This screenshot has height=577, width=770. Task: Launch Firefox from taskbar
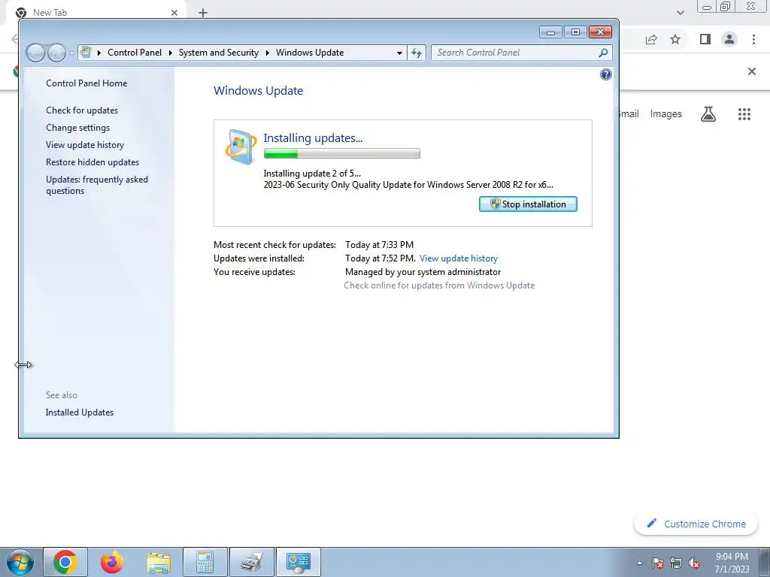[x=112, y=562]
